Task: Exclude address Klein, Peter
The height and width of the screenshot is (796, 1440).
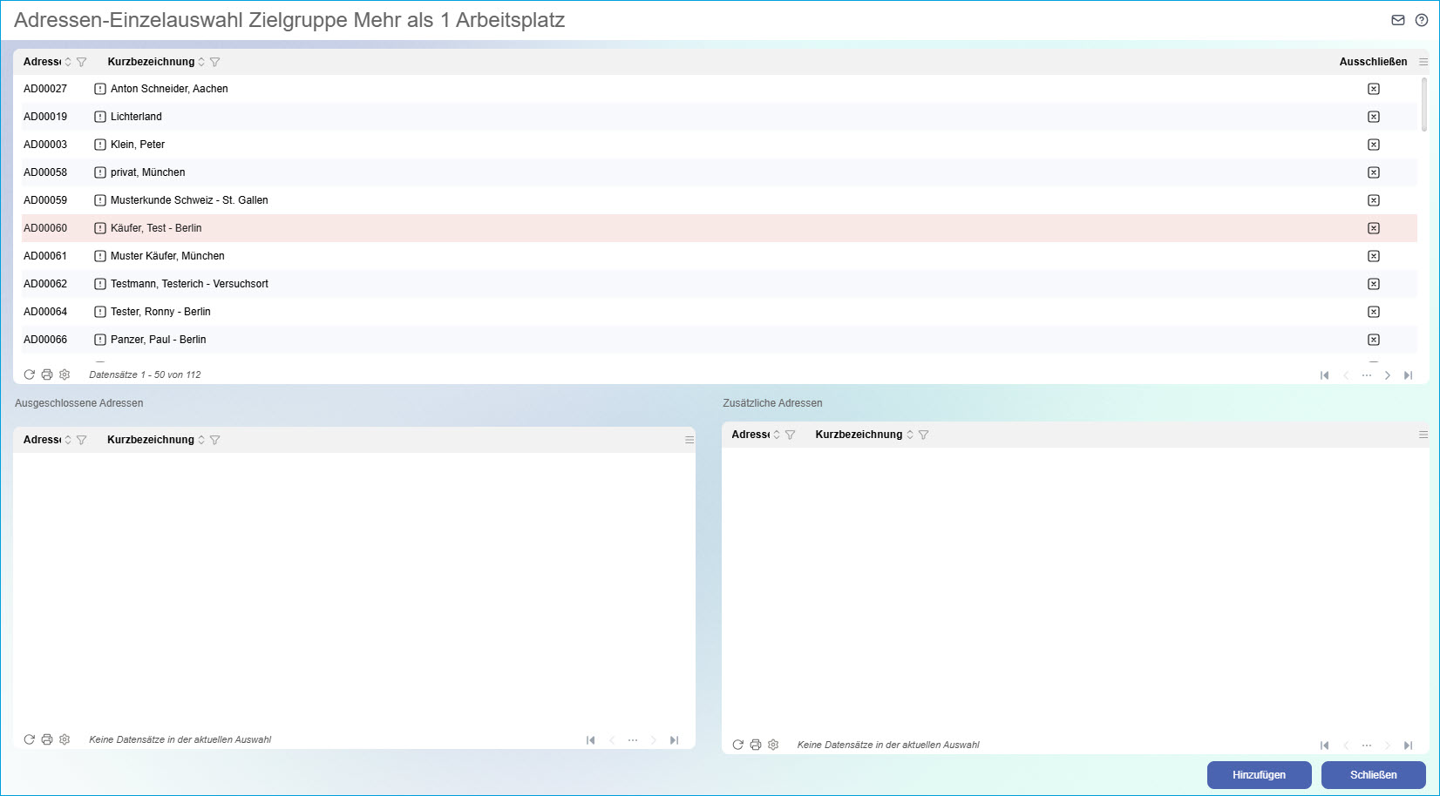Action: (x=1374, y=145)
